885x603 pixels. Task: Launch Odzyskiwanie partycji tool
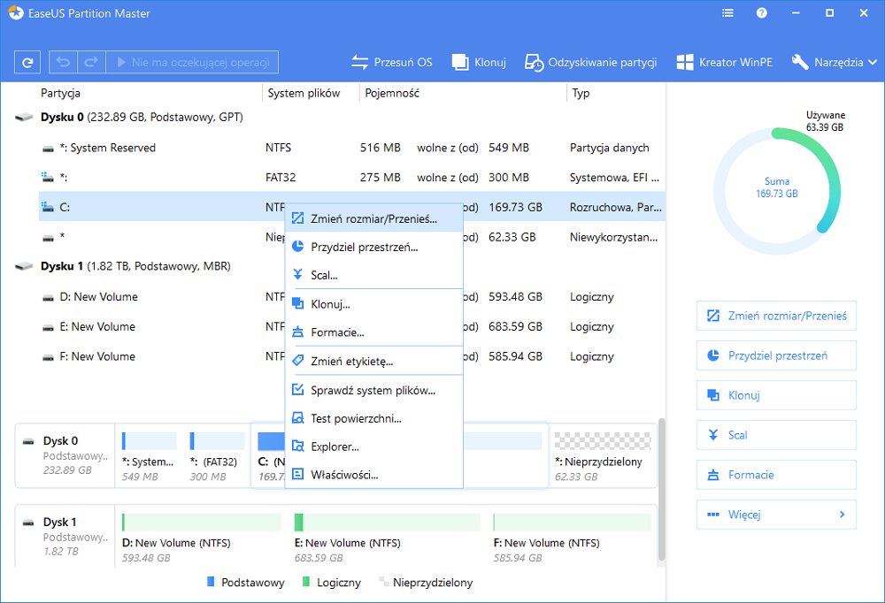[591, 62]
